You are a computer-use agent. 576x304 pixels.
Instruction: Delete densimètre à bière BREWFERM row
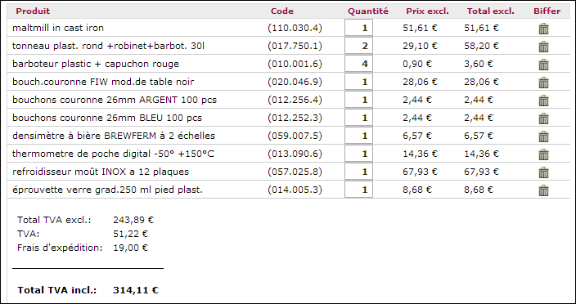(543, 136)
